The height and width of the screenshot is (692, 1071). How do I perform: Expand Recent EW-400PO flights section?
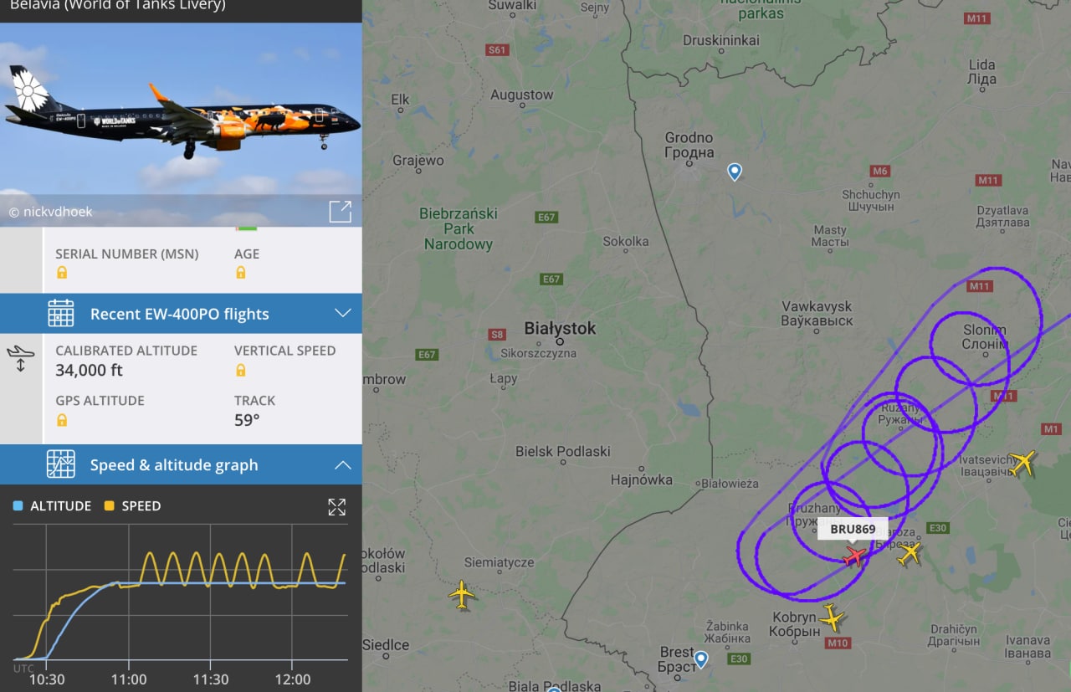[181, 314]
